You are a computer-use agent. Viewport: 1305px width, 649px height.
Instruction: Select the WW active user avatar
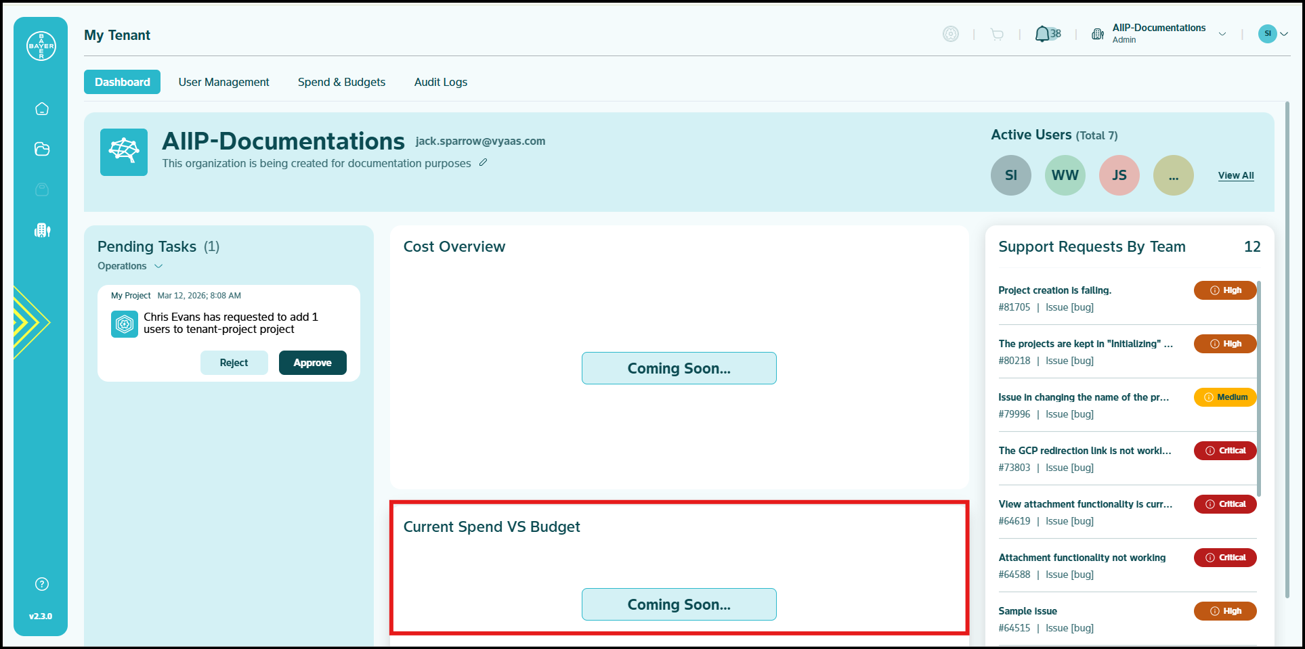coord(1065,175)
